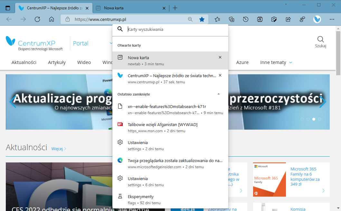
Task: Close CentrumXP from the open tabs list
Action: pyautogui.click(x=220, y=75)
